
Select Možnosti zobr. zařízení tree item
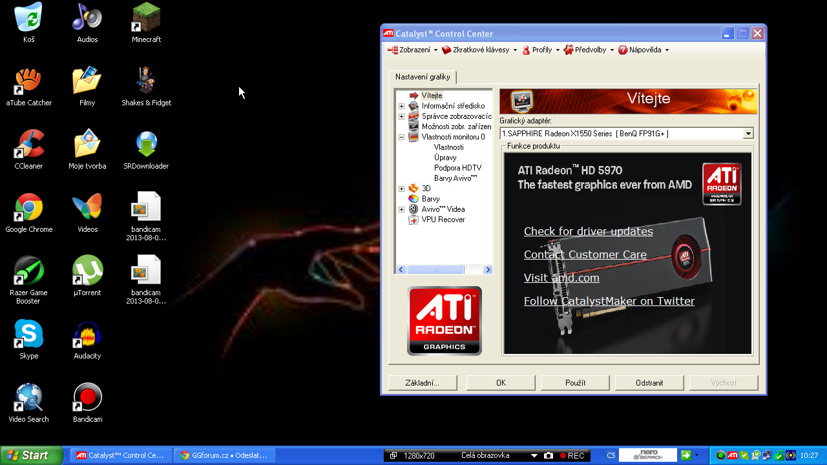coord(456,127)
